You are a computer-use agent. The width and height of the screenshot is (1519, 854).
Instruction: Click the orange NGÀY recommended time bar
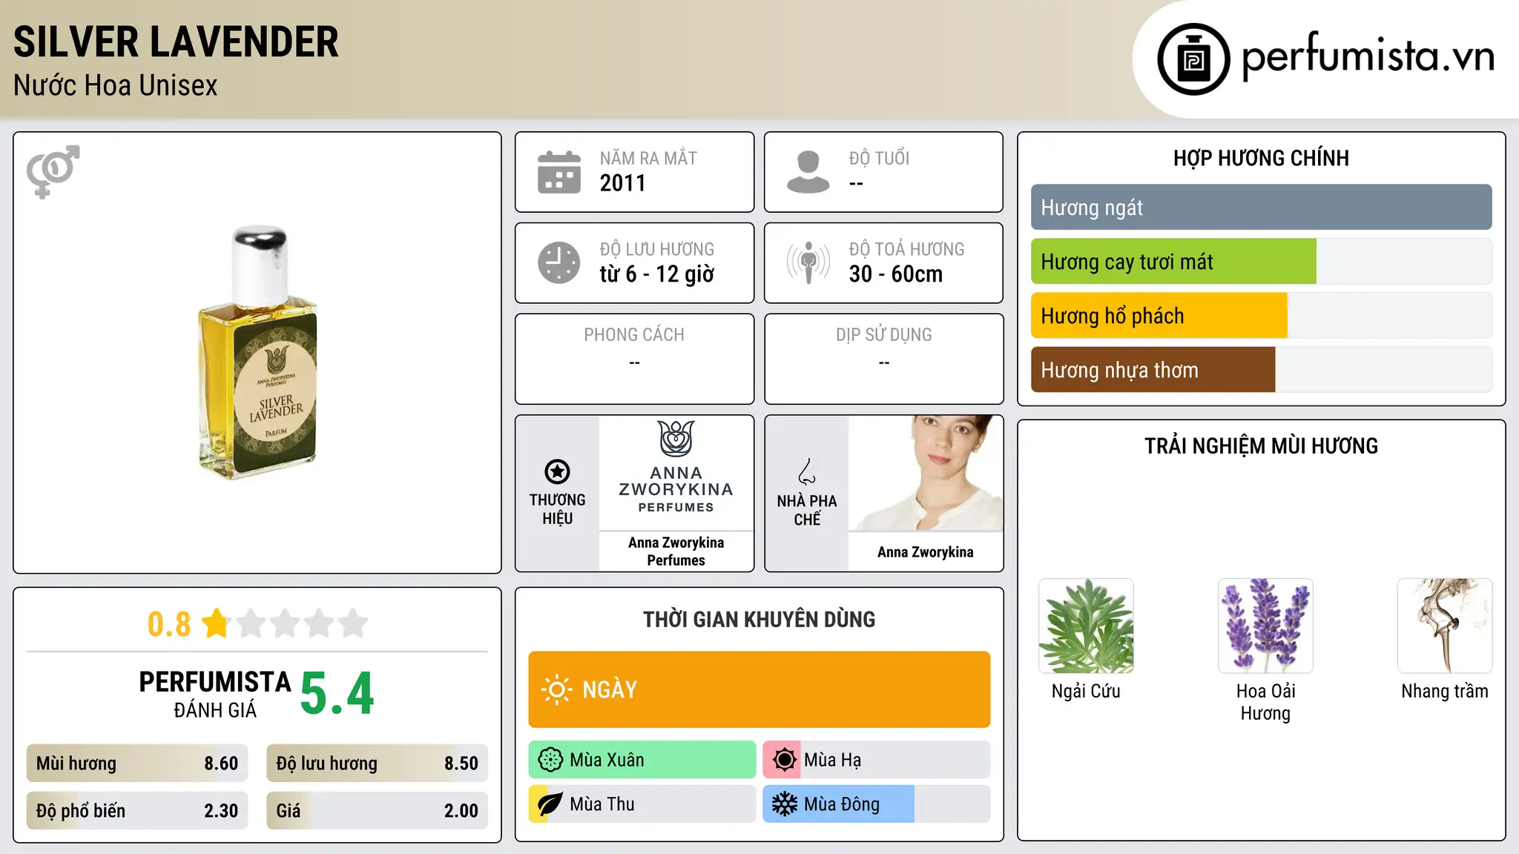[x=759, y=689]
